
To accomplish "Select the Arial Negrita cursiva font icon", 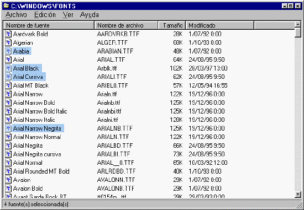I will point(8,154).
